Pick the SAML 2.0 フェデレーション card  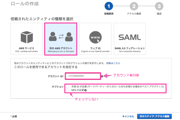click(x=130, y=39)
